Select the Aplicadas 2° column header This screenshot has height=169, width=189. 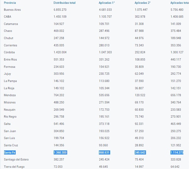[x=143, y=3]
